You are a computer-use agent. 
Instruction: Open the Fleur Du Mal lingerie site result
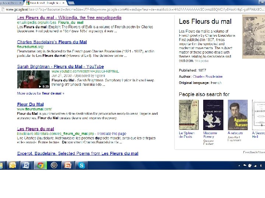point(30,104)
